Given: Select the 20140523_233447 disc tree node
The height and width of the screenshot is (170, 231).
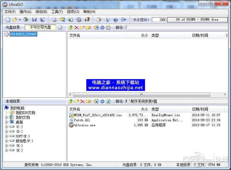Looking at the screenshot, I should [23, 34].
